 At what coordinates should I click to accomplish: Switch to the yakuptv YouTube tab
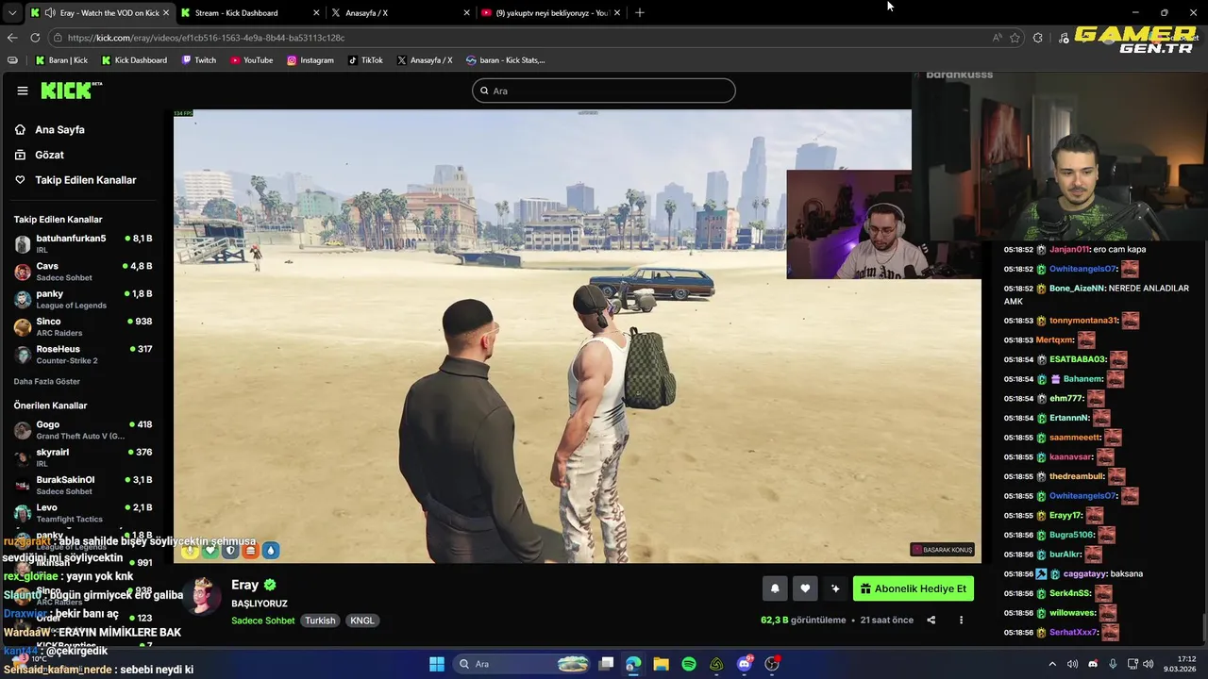click(x=552, y=13)
